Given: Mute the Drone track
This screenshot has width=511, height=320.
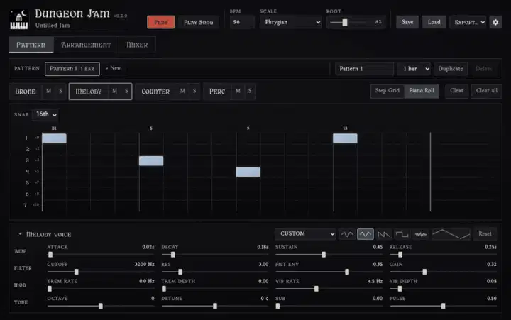Looking at the screenshot, I should pos(48,92).
